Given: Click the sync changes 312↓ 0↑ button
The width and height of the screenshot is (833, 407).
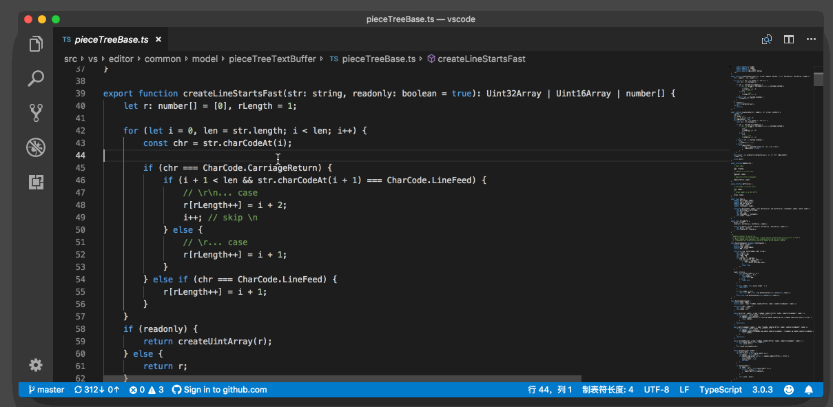Looking at the screenshot, I should pos(97,390).
